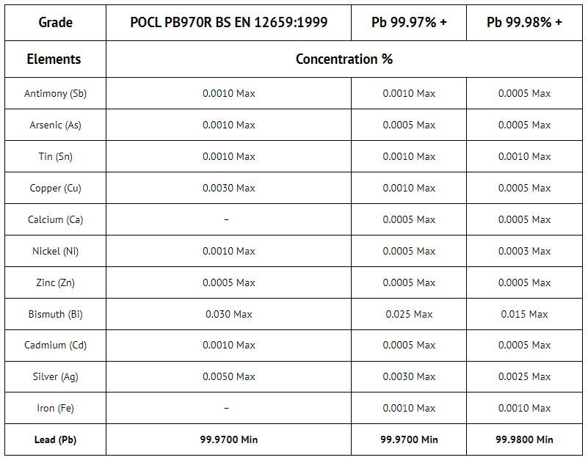Click the Zinc (Zn) row label
This screenshot has height=460, width=588.
tap(55, 282)
